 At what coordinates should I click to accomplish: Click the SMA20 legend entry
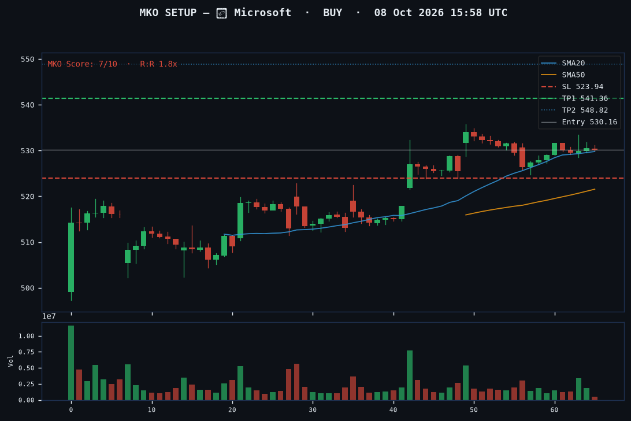563,63
